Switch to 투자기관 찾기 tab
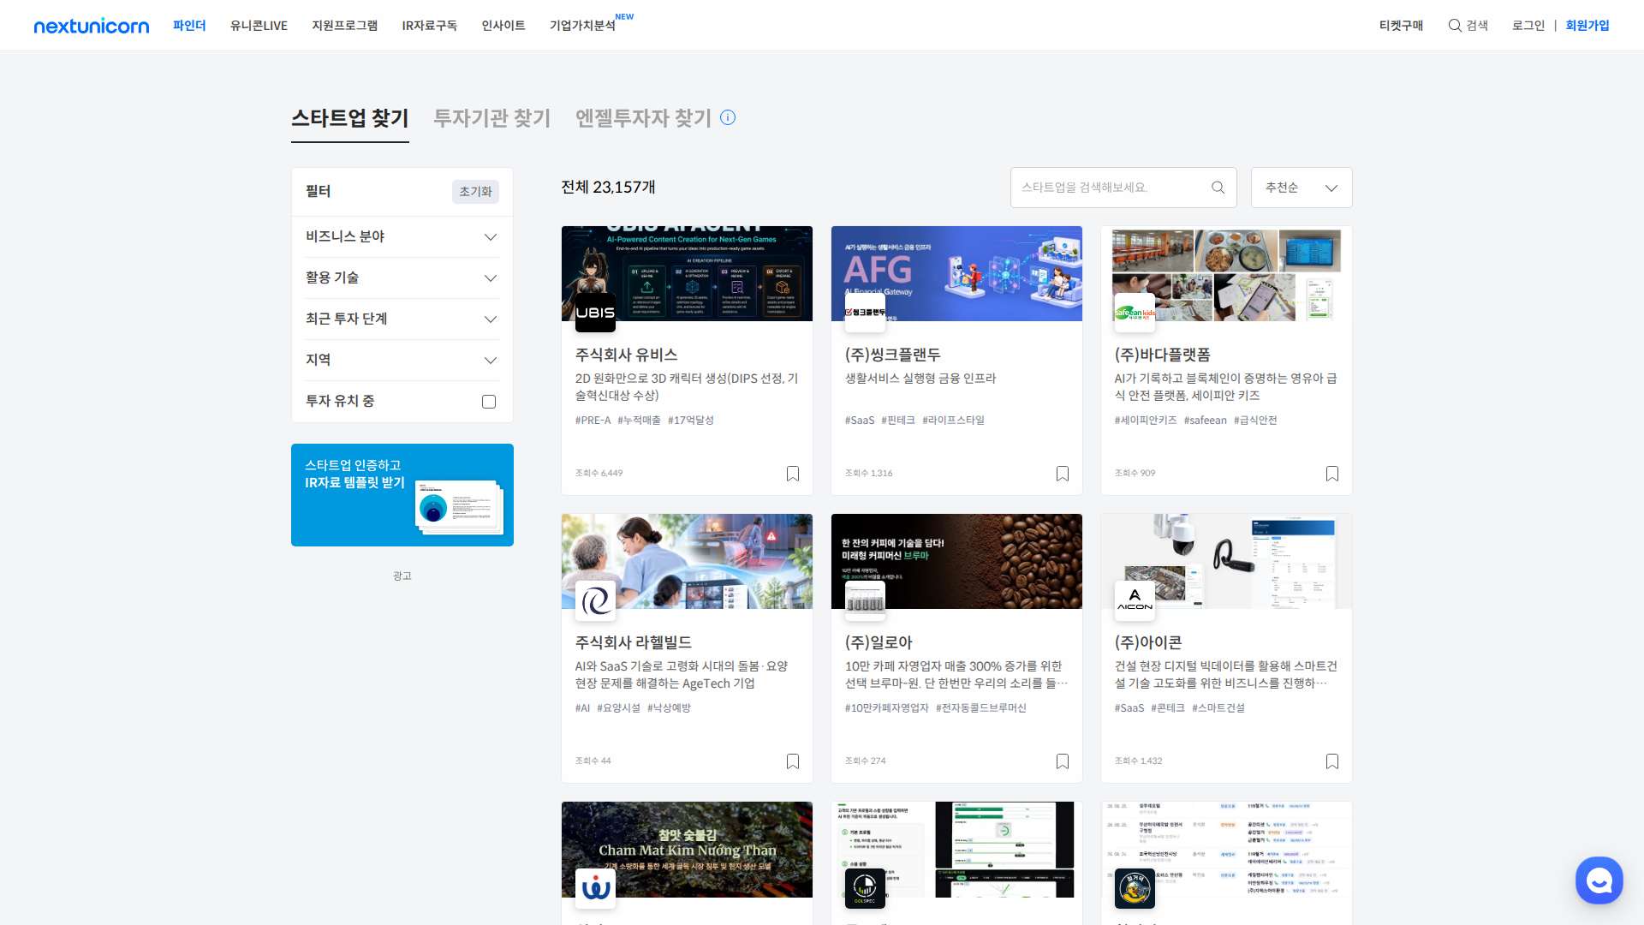This screenshot has height=925, width=1644. pyautogui.click(x=491, y=118)
